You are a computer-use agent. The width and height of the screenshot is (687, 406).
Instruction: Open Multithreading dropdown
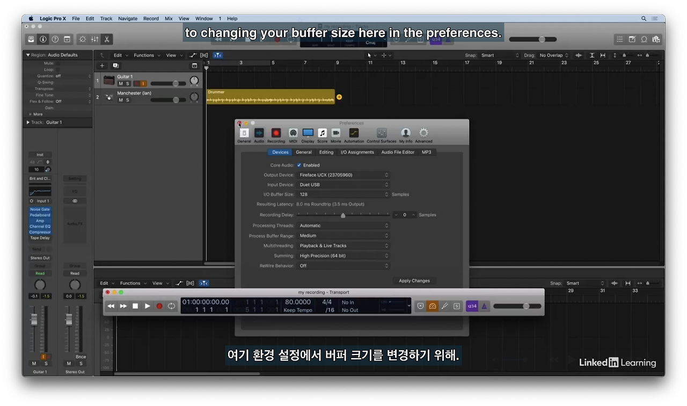[x=343, y=246]
